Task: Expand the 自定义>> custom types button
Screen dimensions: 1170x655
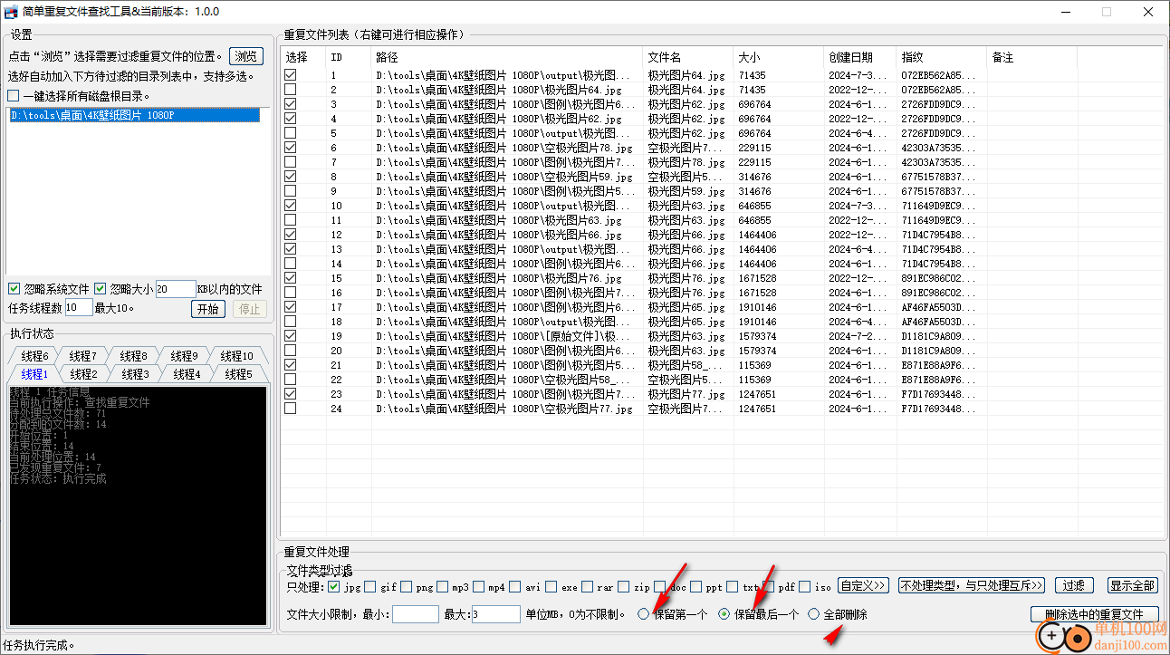Action: tap(863, 585)
